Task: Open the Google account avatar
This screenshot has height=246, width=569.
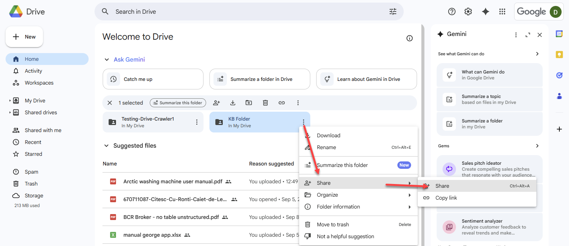Action: point(555,12)
